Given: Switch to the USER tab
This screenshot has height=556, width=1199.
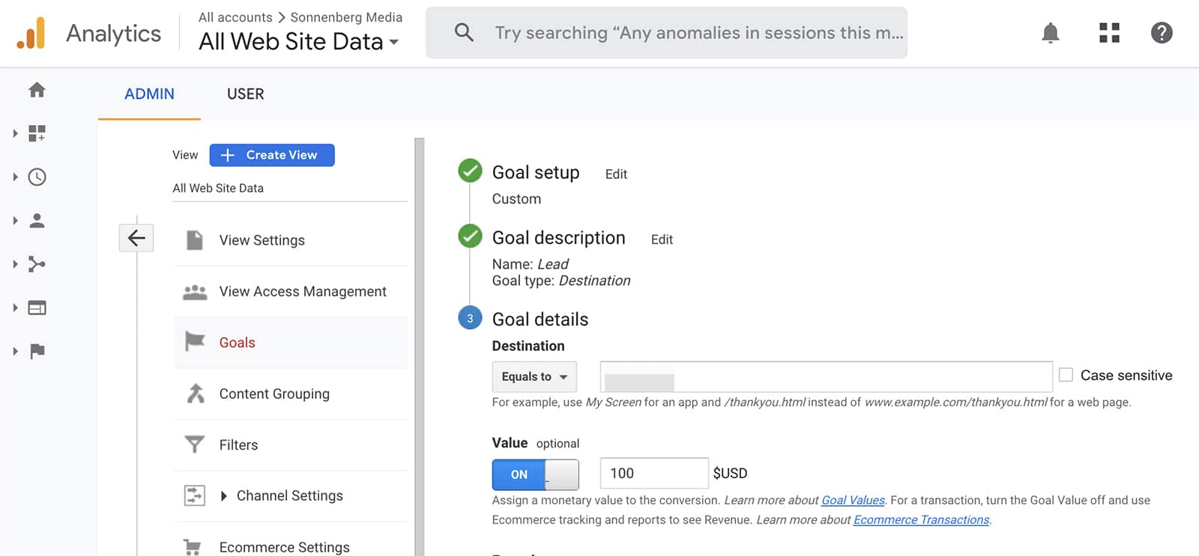Looking at the screenshot, I should pos(246,94).
